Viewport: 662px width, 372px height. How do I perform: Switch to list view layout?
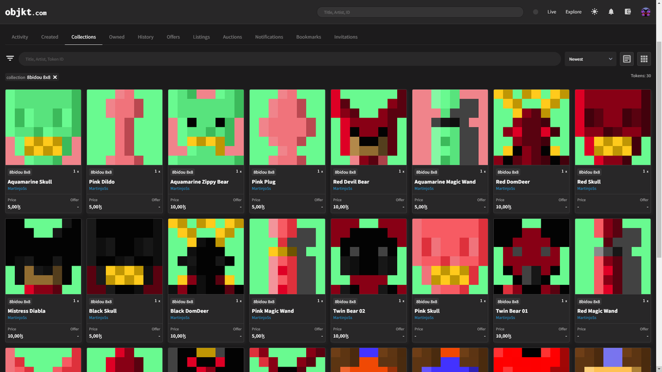pyautogui.click(x=627, y=59)
